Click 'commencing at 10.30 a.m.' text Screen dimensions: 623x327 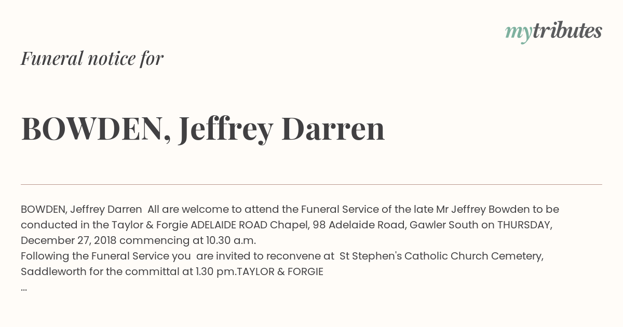click(x=187, y=240)
